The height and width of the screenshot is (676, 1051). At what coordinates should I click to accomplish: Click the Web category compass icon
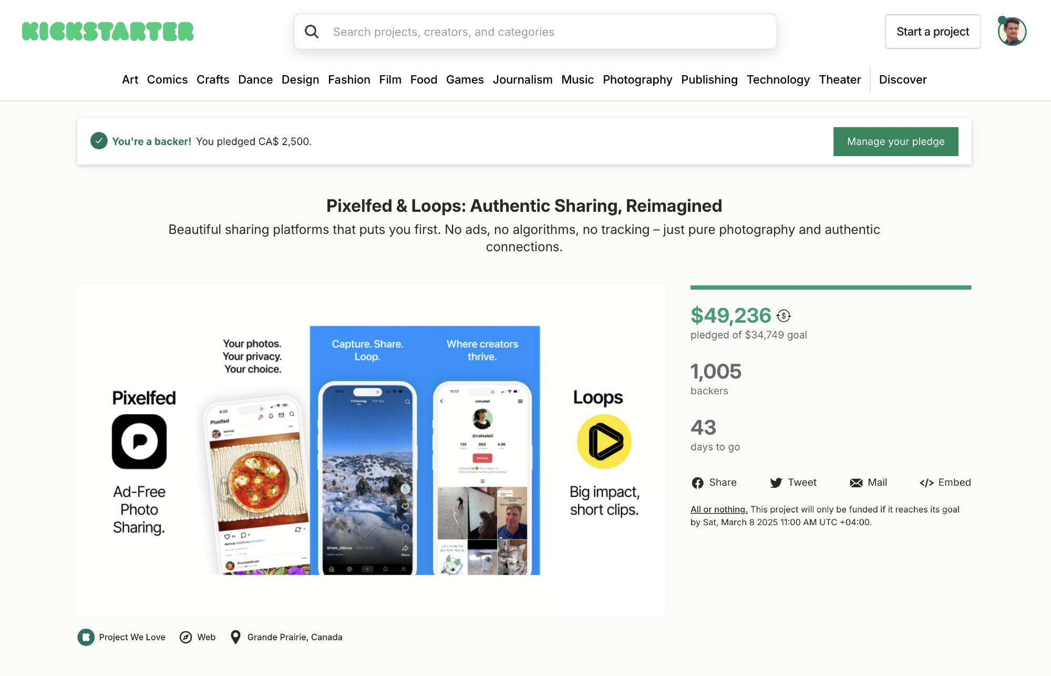[x=186, y=637]
